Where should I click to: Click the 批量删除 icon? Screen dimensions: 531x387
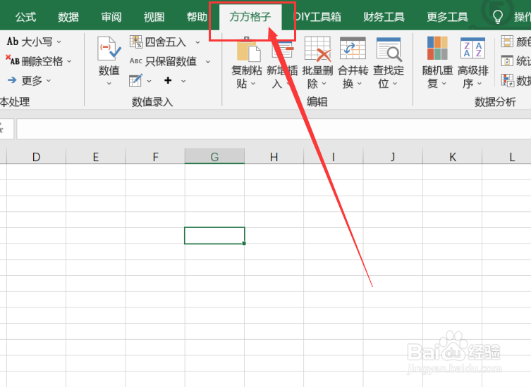point(317,49)
